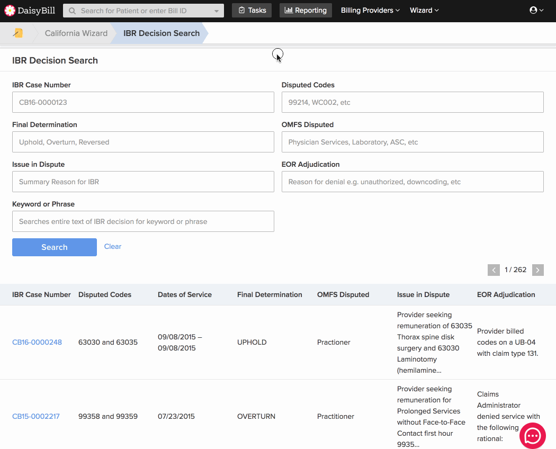Click the blue Search button
556x449 pixels.
(x=54, y=247)
